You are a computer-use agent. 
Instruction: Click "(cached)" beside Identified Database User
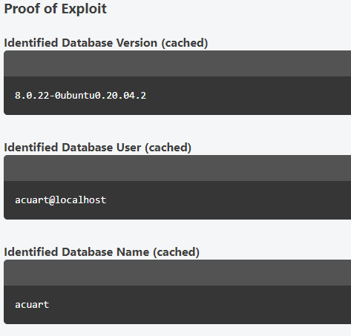pyautogui.click(x=168, y=148)
